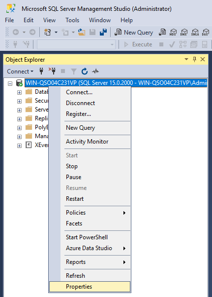Click Object Explorer Disconnect icon
The image size is (212, 297).
tap(52, 71)
